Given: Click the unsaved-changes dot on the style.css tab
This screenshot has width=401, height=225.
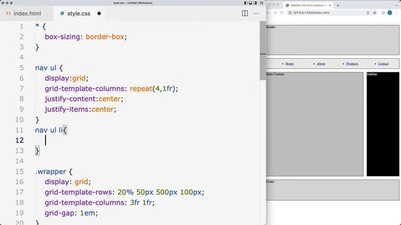Looking at the screenshot, I should point(99,14).
